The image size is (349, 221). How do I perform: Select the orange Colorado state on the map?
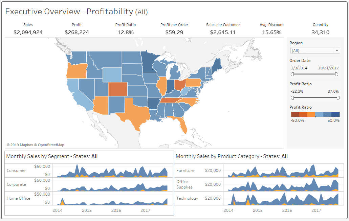pyautogui.click(x=117, y=89)
